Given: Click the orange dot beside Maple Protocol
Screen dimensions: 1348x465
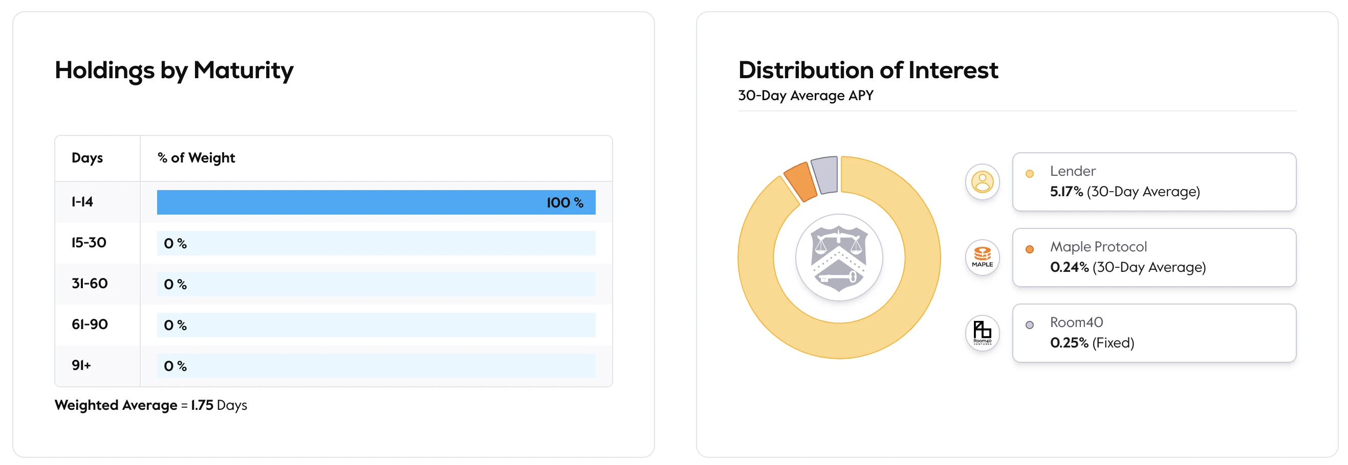Looking at the screenshot, I should [1029, 249].
